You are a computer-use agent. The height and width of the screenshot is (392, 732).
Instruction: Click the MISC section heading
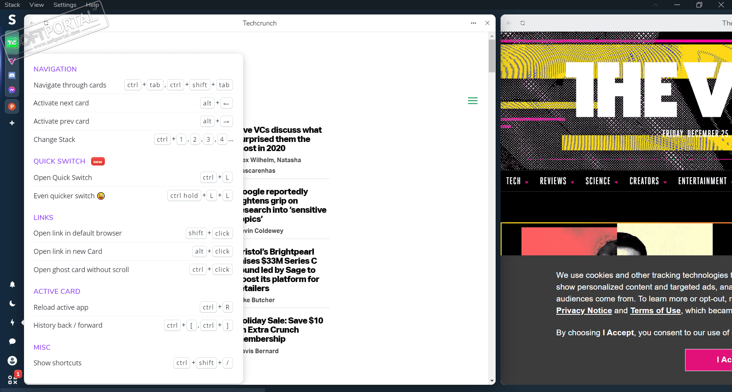(x=42, y=347)
